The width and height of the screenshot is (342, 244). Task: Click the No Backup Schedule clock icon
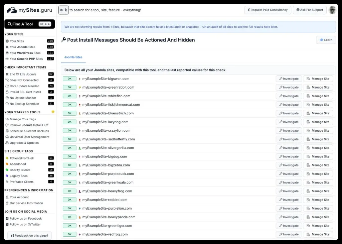pos(6,104)
